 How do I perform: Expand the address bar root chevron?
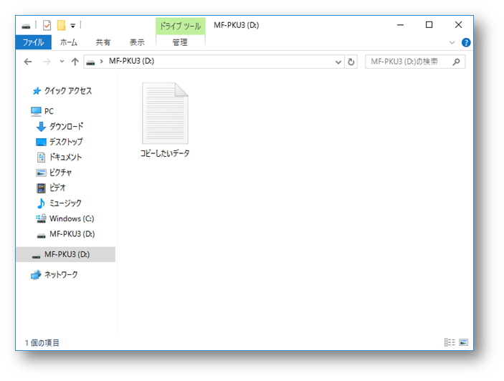pyautogui.click(x=102, y=62)
